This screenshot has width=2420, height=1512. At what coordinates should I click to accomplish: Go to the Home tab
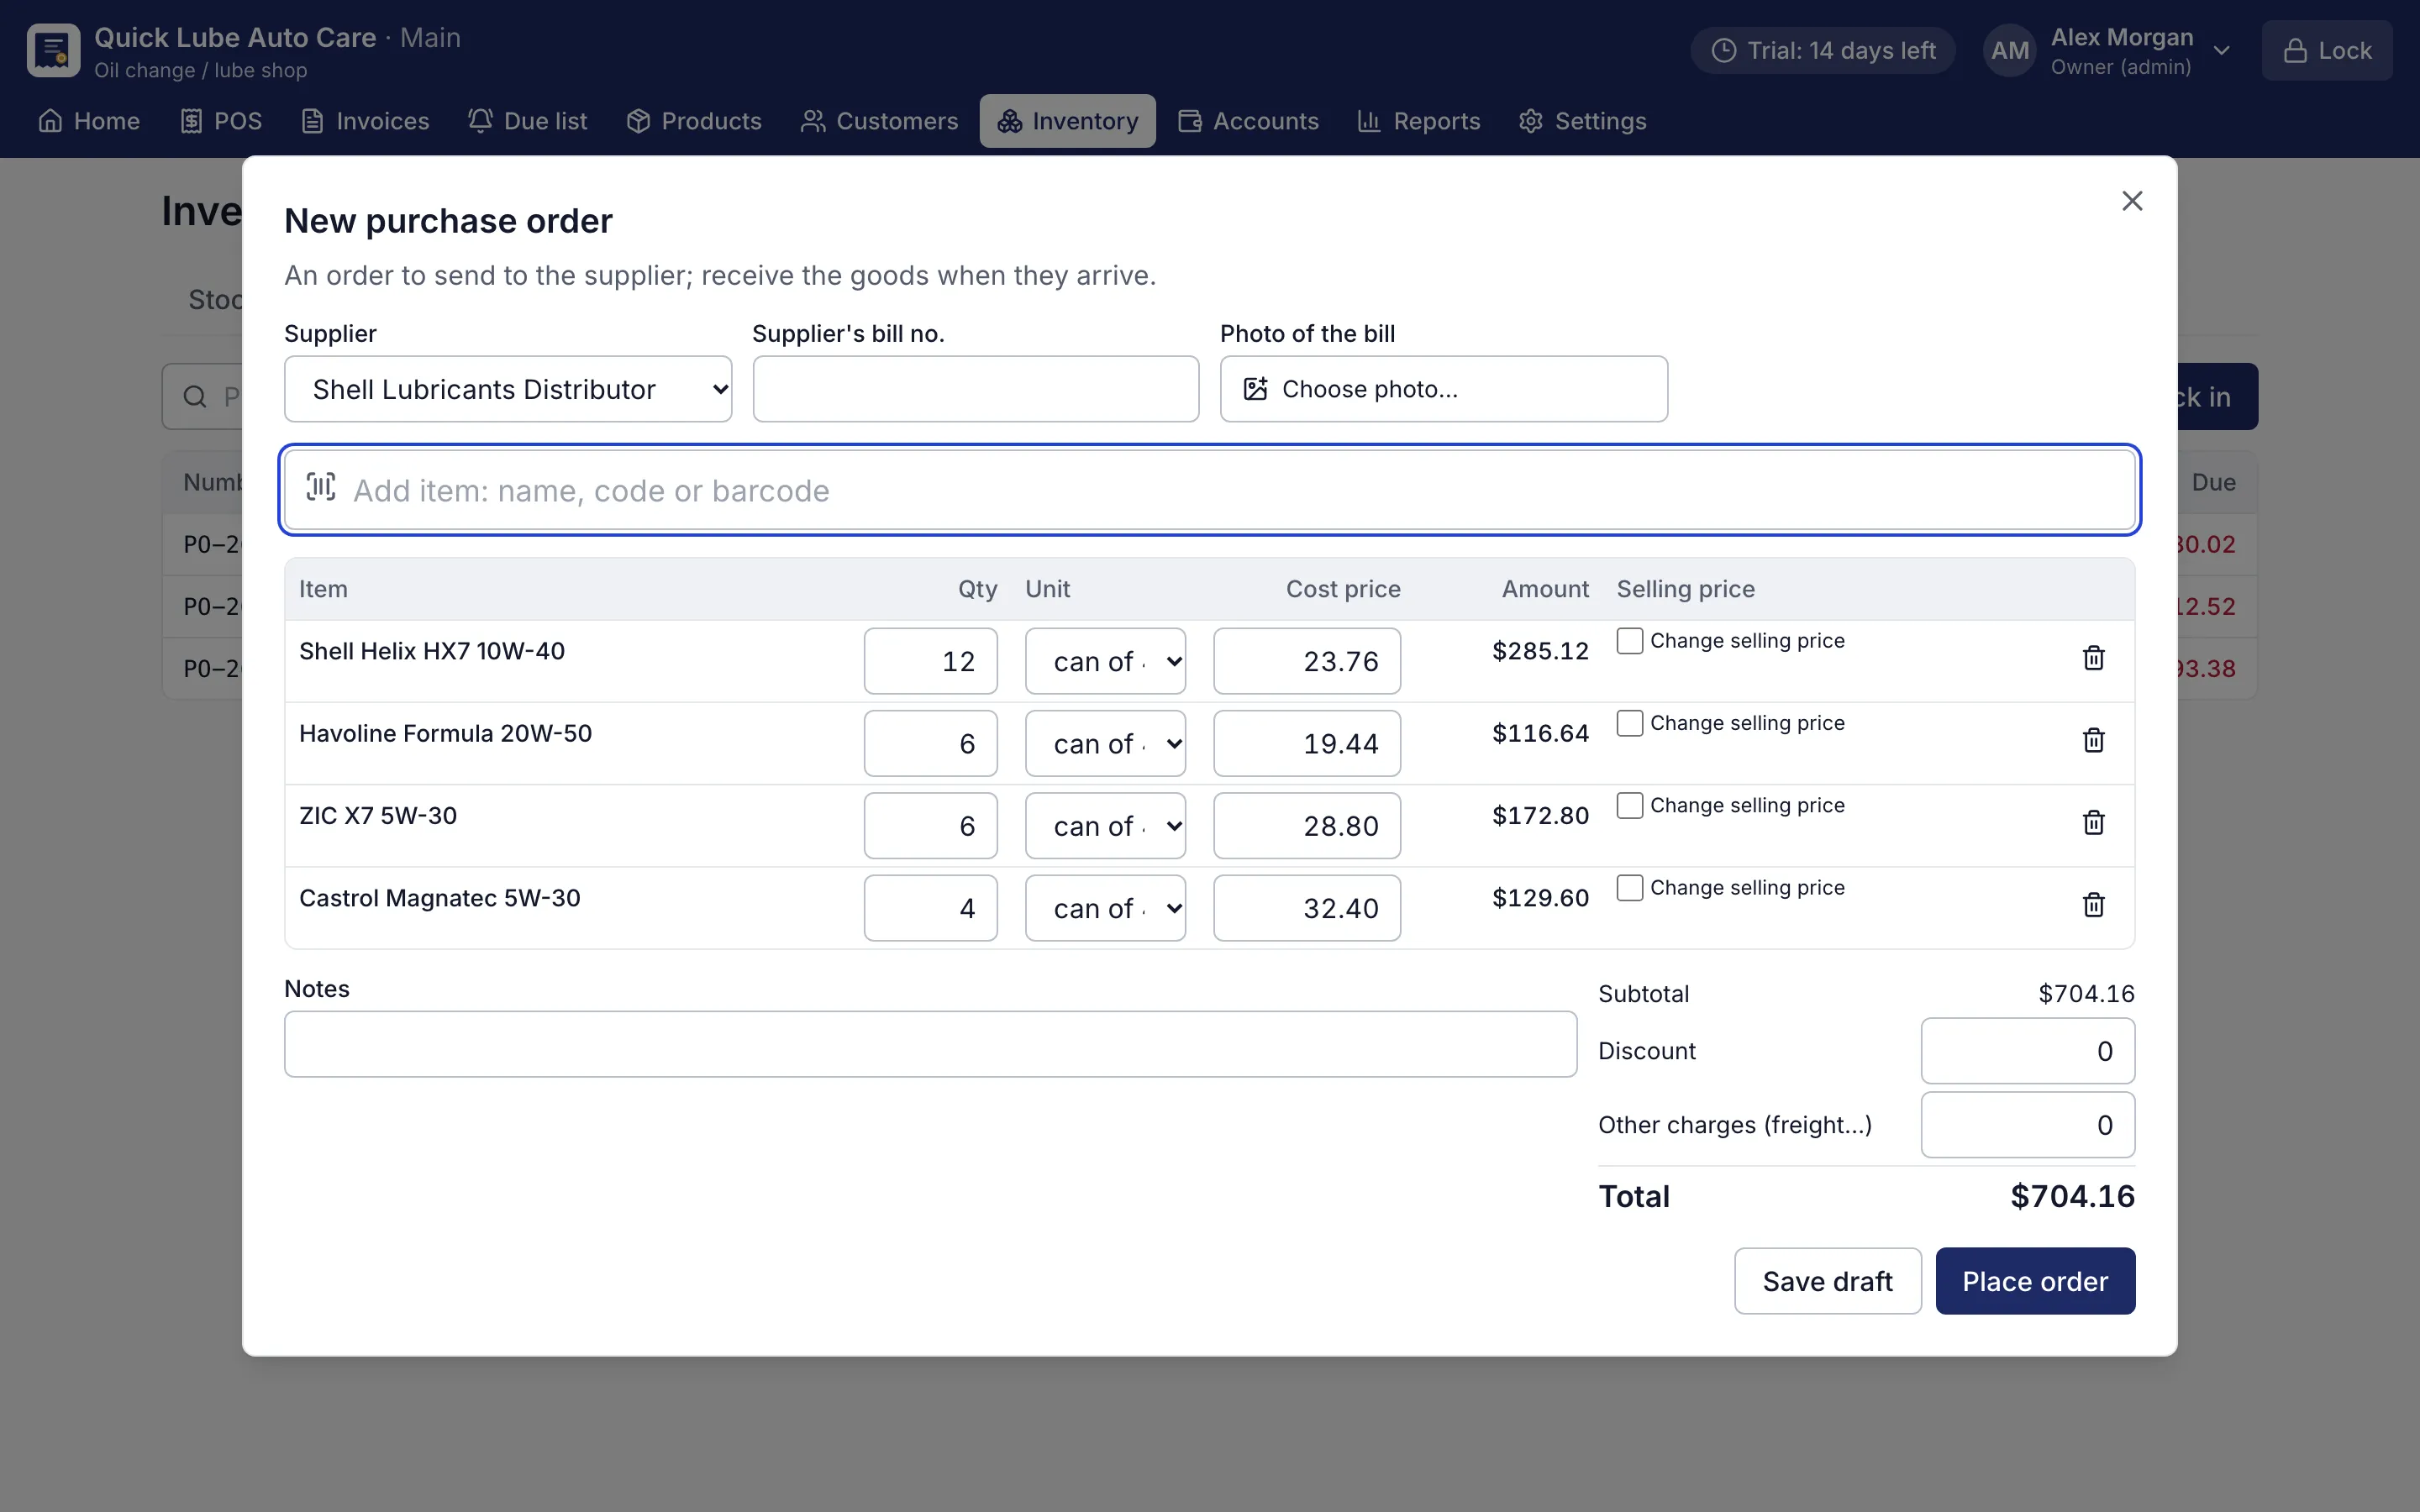(89, 121)
